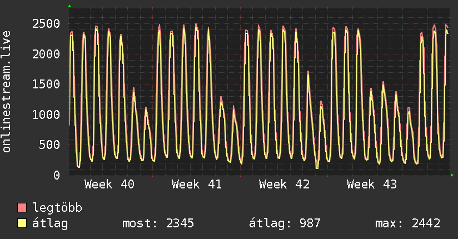Click the Week 42 axis label

284,185
